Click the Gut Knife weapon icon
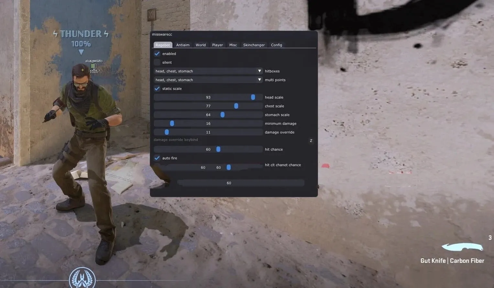Image resolution: width=494 pixels, height=288 pixels. 462,247
